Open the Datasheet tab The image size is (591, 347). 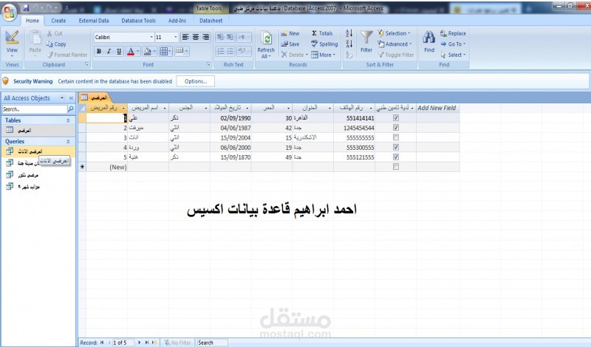[x=211, y=21]
